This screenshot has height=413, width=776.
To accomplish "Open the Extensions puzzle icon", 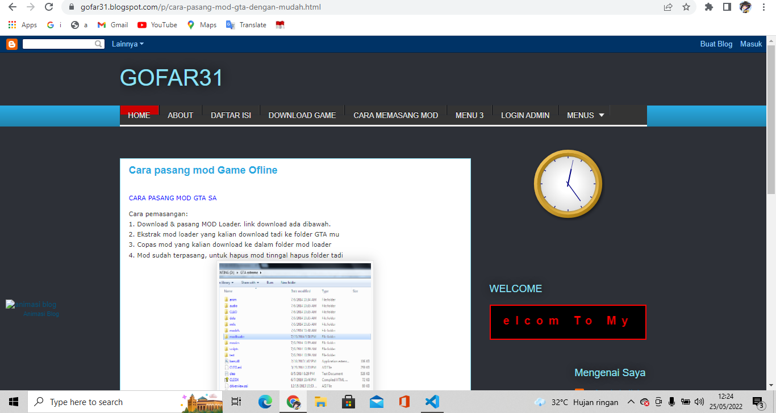I will (708, 7).
